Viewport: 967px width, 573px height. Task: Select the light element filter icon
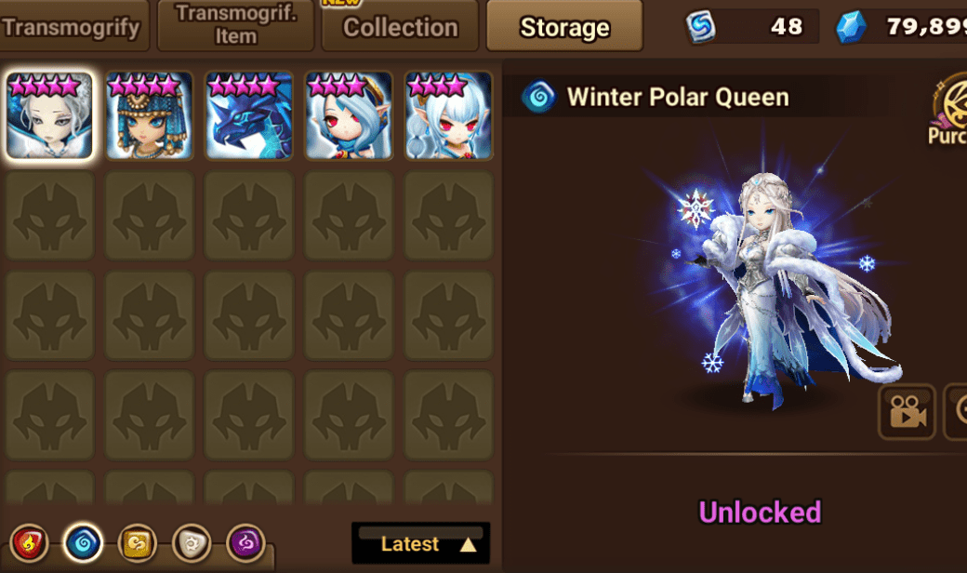[192, 543]
